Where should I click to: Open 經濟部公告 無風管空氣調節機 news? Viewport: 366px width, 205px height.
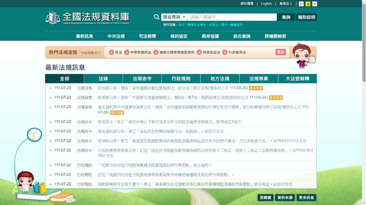click(x=202, y=141)
